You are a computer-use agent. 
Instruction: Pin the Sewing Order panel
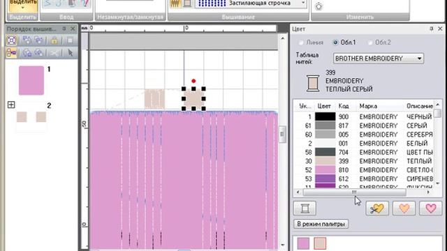pos(64,29)
